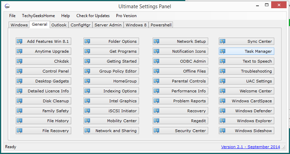Click the icon on the Regedit button
The image size is (290, 154).
point(157,121)
